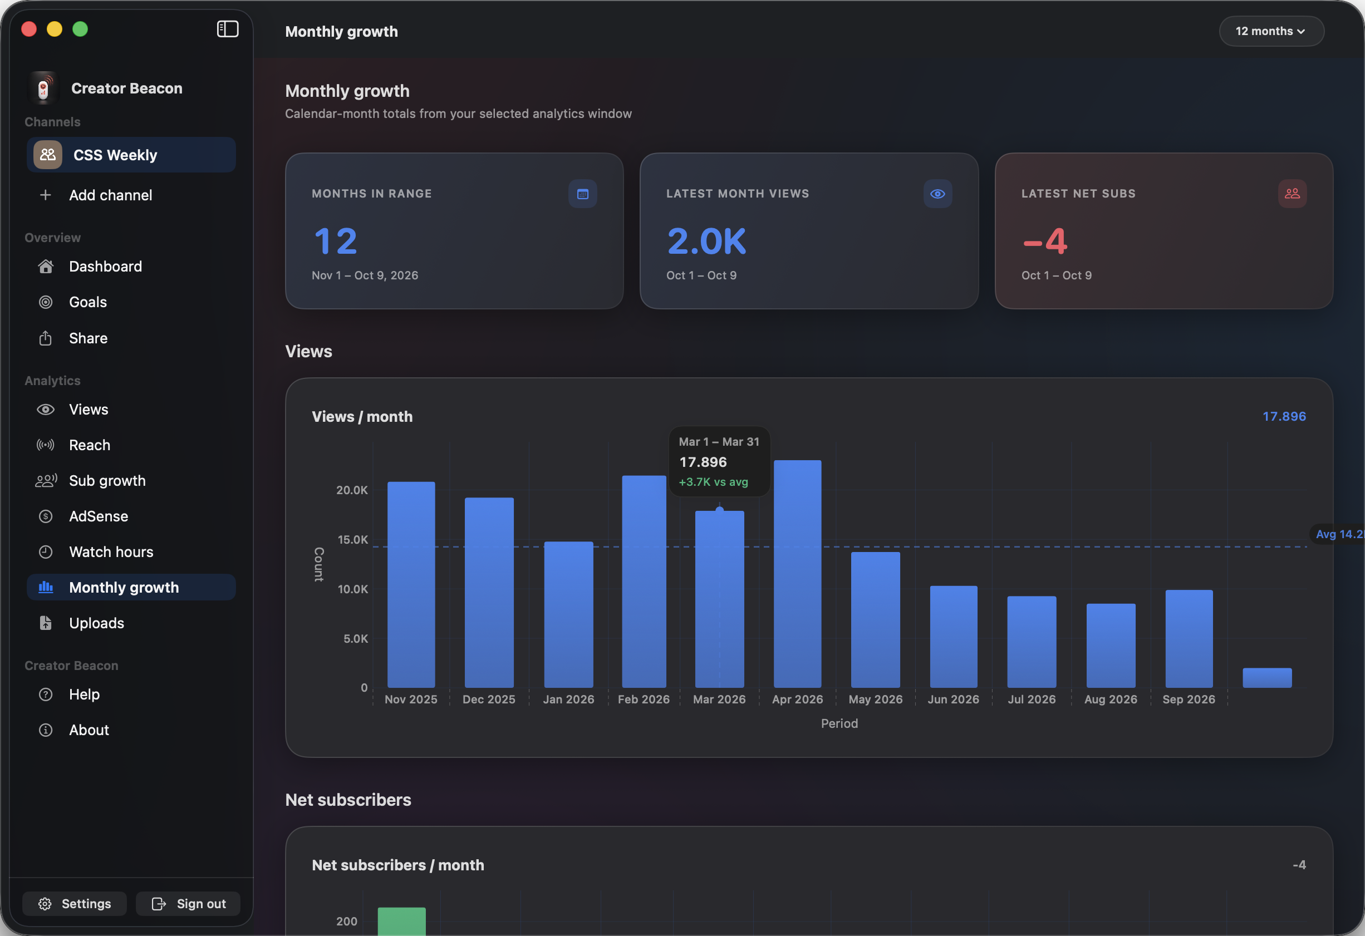Image resolution: width=1365 pixels, height=936 pixels.
Task: Click the 17.896 value at chart header
Action: [x=1284, y=416]
